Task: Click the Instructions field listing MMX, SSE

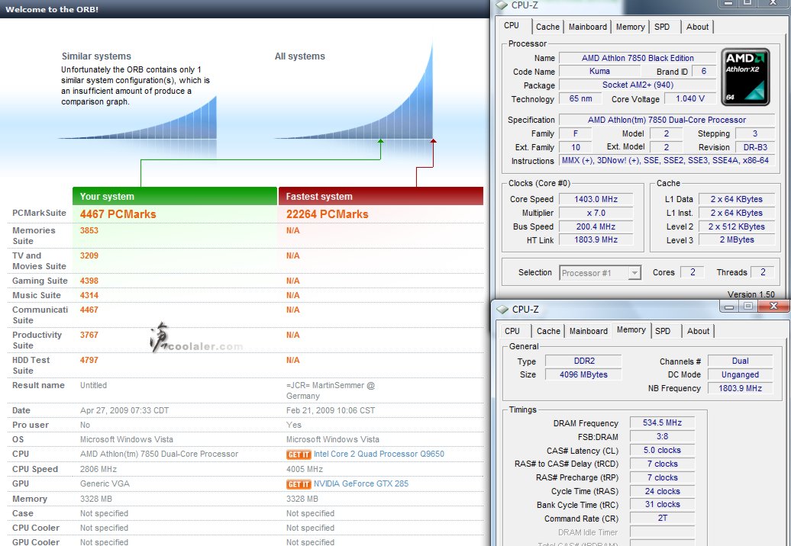Action: (666, 160)
